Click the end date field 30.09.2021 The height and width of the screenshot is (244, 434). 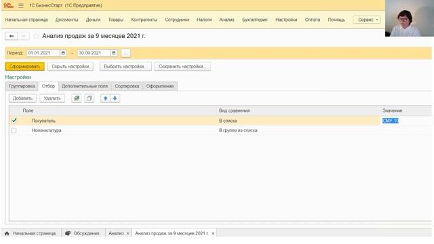click(x=94, y=53)
